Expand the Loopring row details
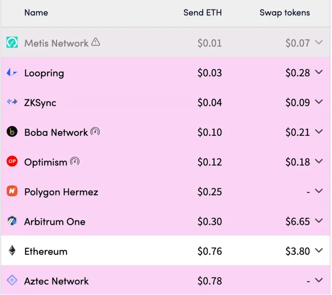332x295 pixels. click(x=319, y=72)
